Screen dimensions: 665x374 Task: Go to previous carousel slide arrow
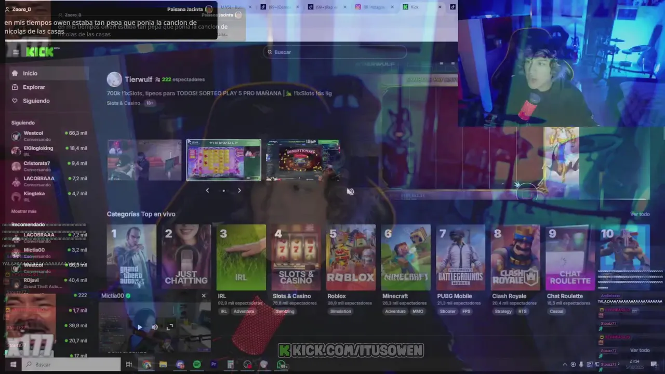(207, 191)
